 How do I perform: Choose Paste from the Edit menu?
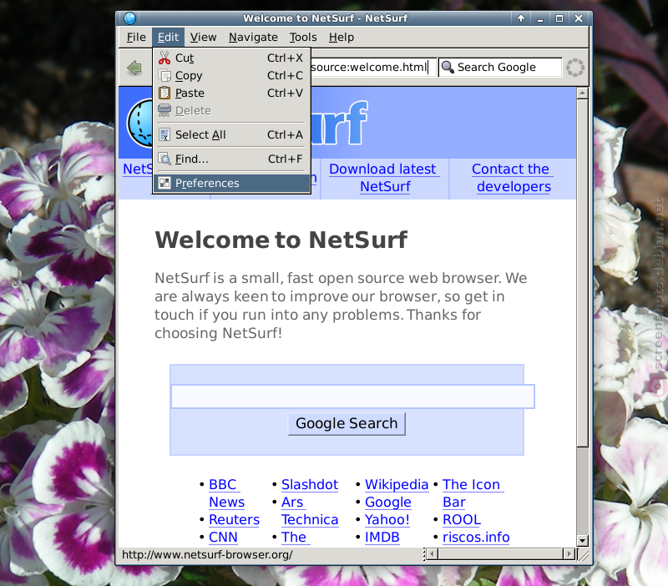[231, 93]
